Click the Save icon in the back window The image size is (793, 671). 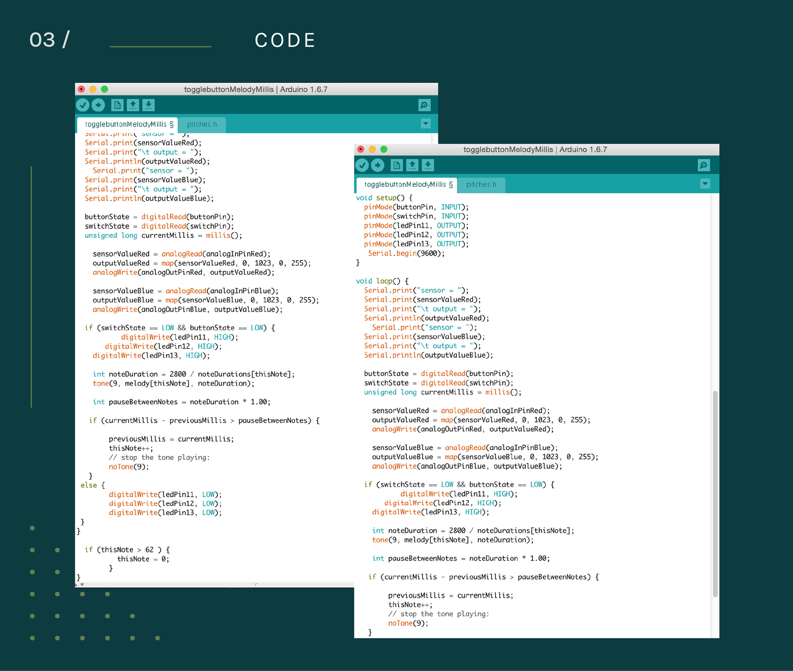pos(148,105)
